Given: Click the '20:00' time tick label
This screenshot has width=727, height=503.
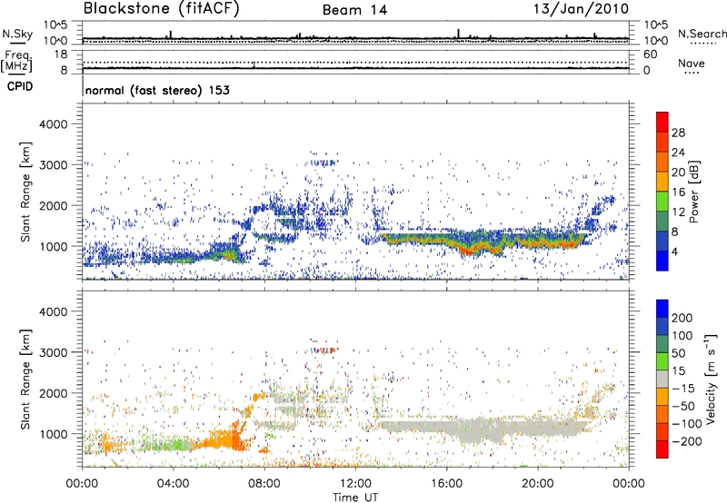Looking at the screenshot, I should (537, 484).
